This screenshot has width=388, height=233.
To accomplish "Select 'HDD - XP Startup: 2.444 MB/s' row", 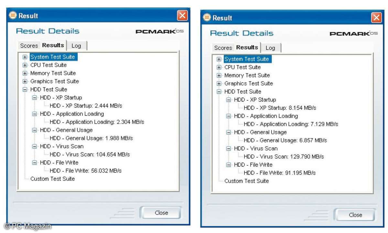I will pyautogui.click(x=86, y=105).
